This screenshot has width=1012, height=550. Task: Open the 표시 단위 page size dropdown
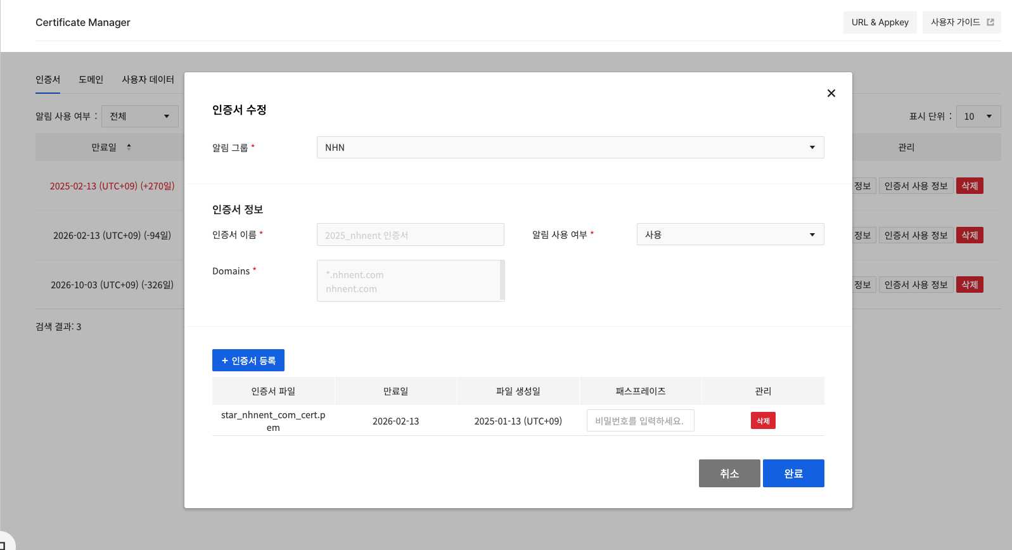pos(978,117)
